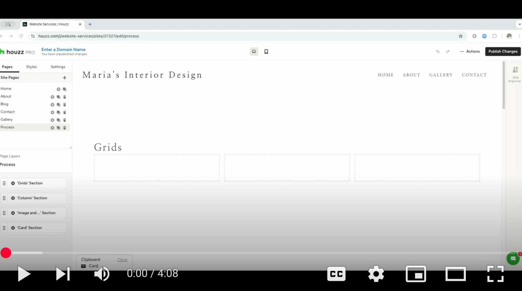Click the Publish Changes button
The width and height of the screenshot is (522, 291).
pyautogui.click(x=503, y=52)
